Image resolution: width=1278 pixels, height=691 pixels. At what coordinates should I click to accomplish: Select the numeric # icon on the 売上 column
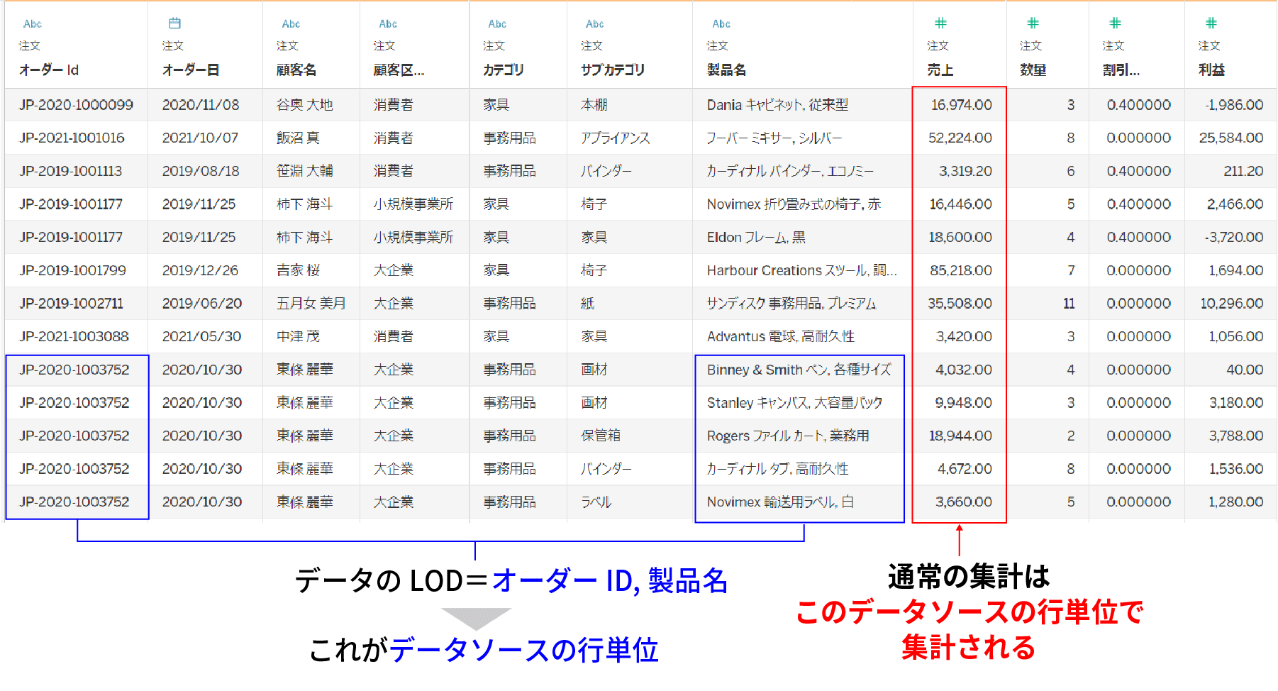coord(940,23)
